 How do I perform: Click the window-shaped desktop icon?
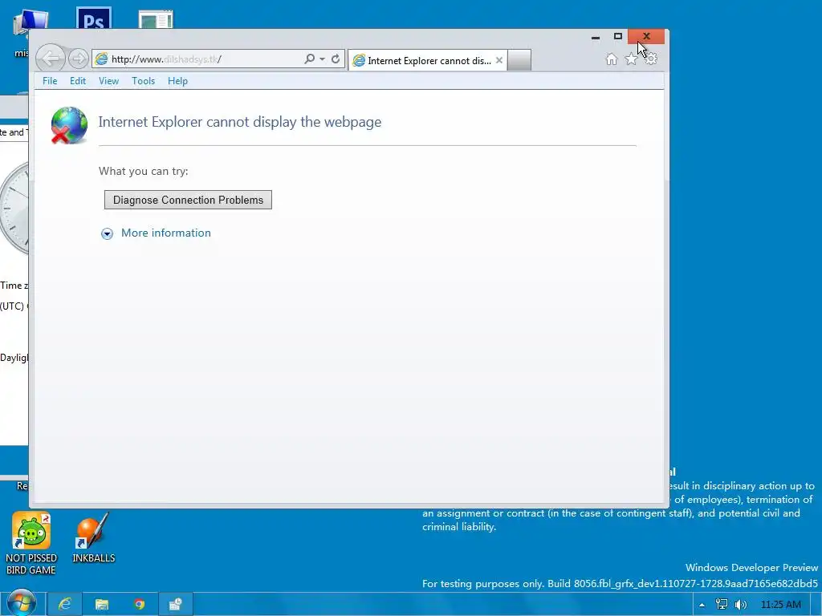click(x=156, y=19)
